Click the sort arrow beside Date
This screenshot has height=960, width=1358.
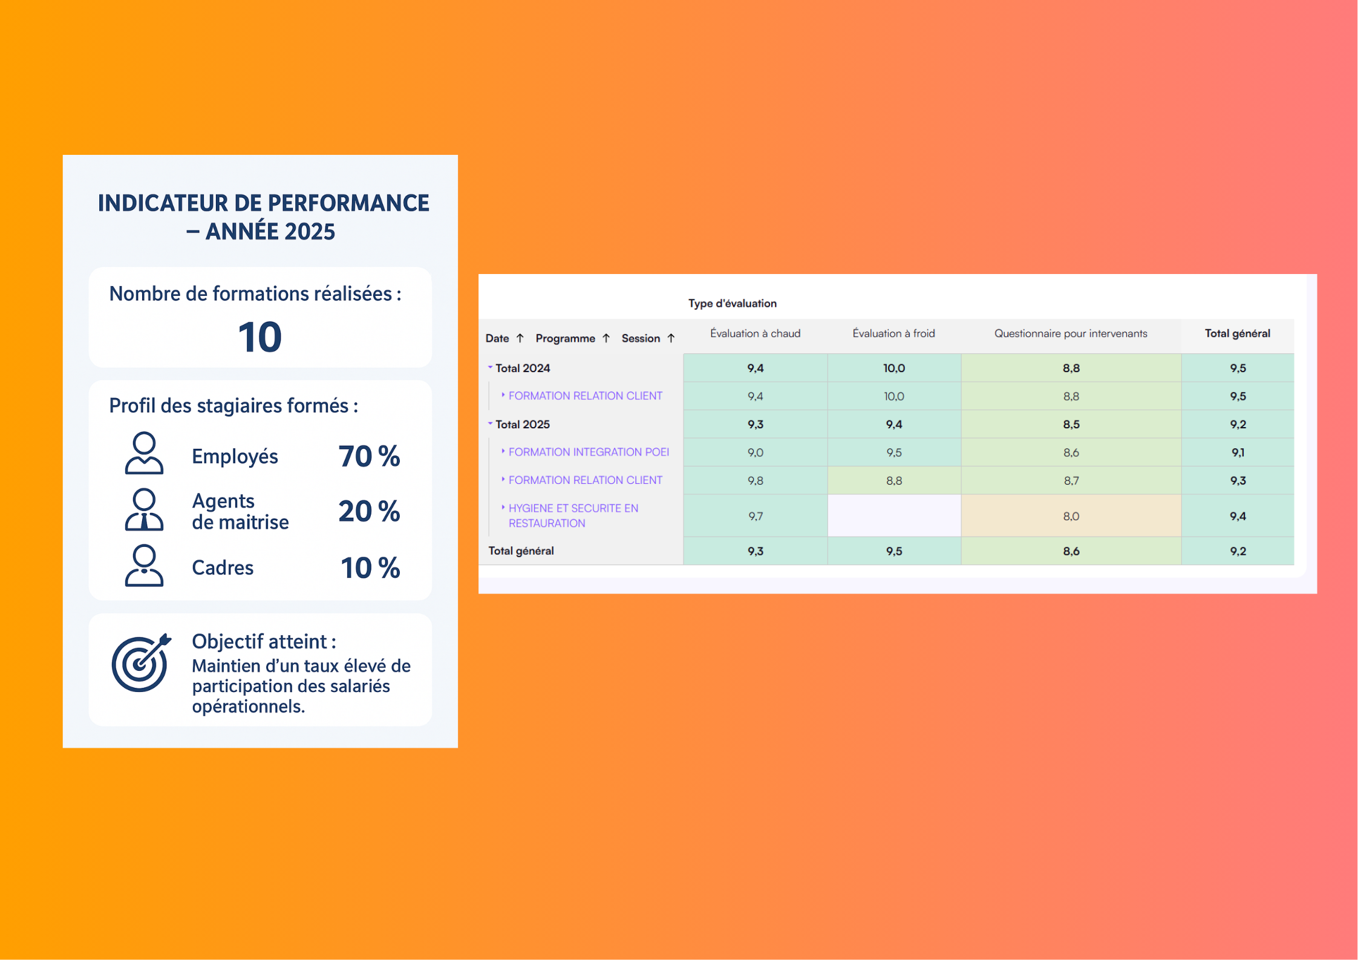[x=521, y=338]
